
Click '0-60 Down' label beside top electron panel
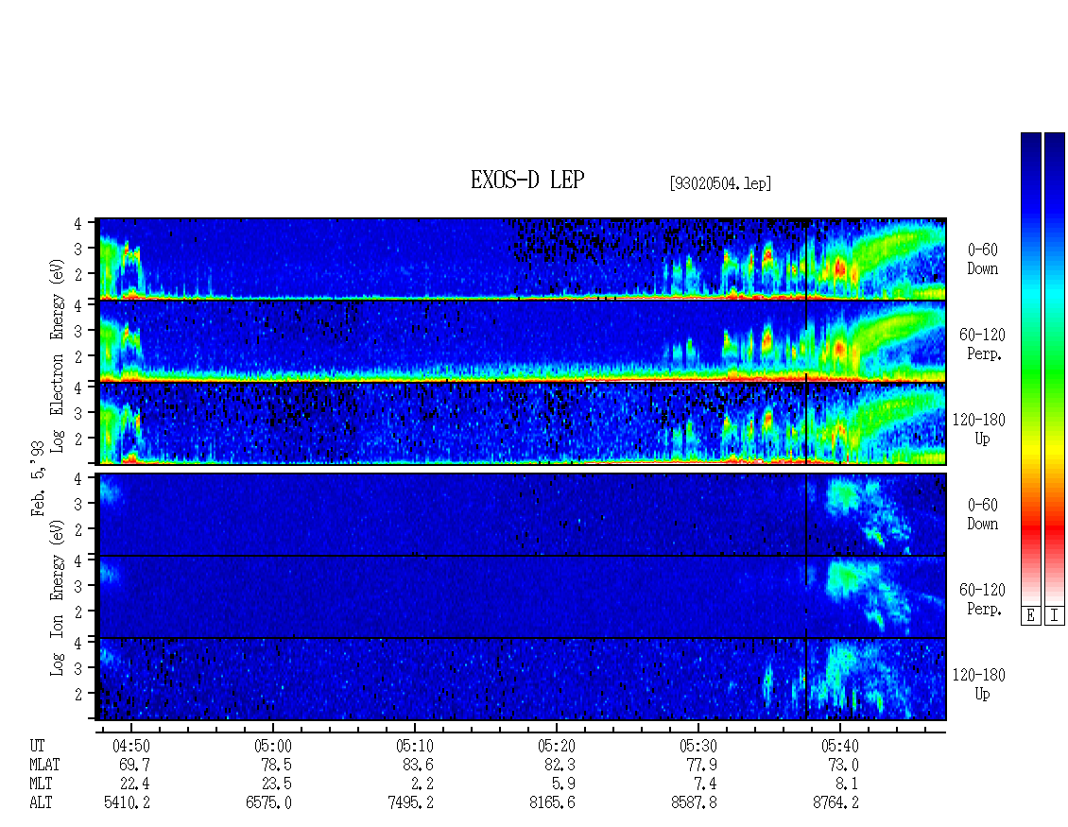click(x=982, y=260)
